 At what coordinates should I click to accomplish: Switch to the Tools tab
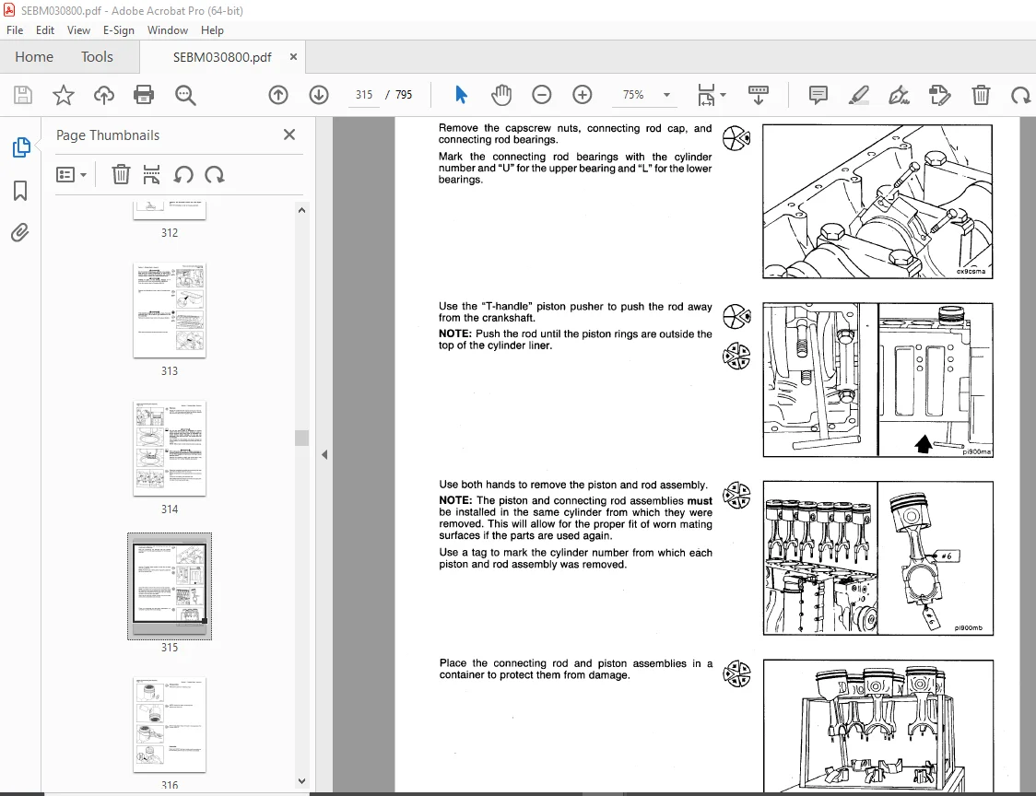tap(97, 57)
